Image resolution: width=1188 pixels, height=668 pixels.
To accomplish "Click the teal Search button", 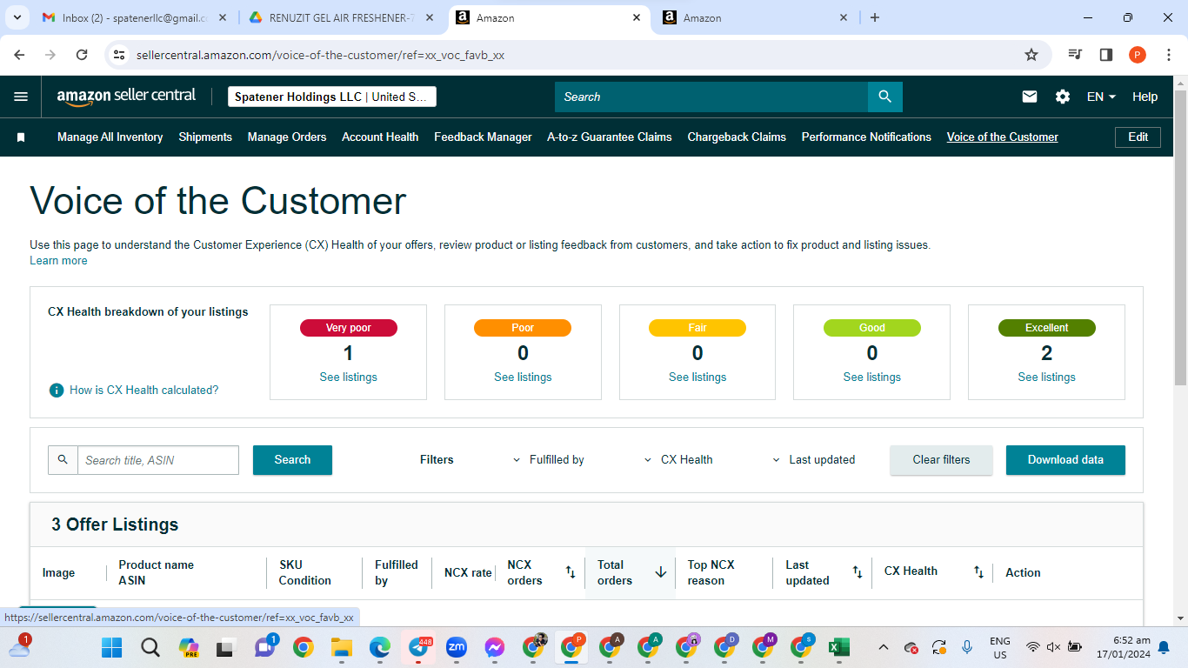I will pos(292,460).
